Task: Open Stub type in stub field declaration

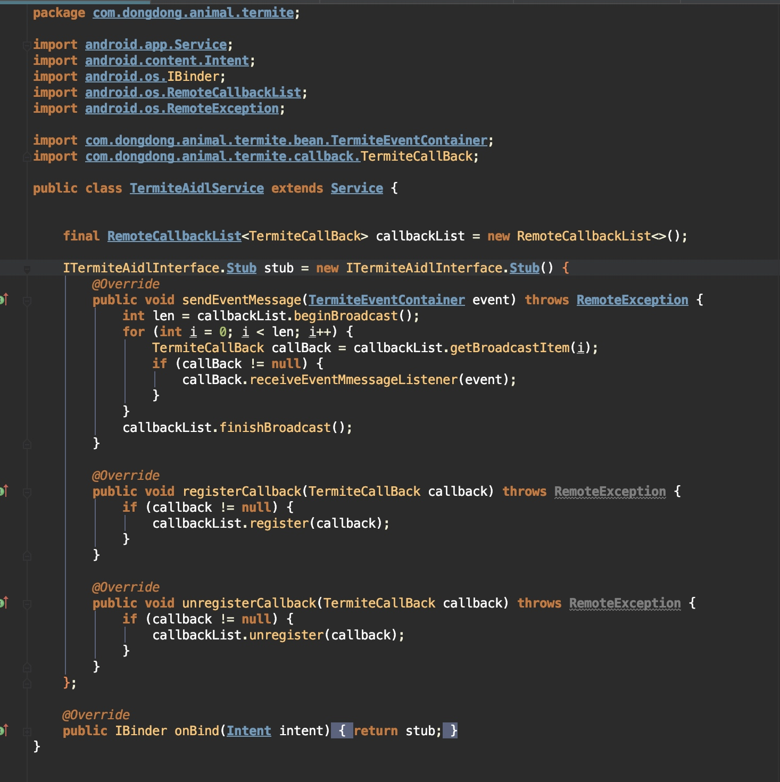Action: pyautogui.click(x=242, y=268)
